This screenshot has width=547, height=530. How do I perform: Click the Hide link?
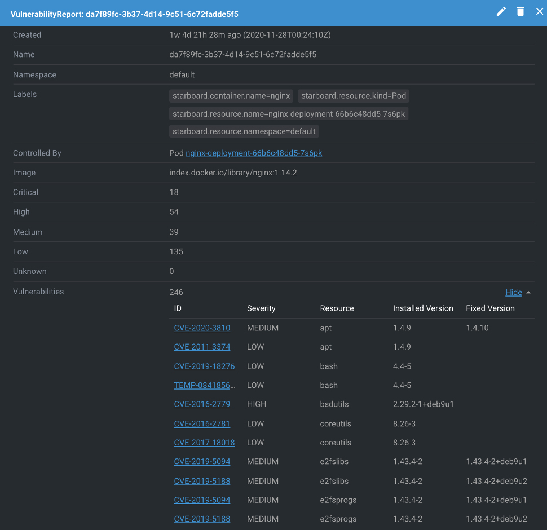pos(514,292)
